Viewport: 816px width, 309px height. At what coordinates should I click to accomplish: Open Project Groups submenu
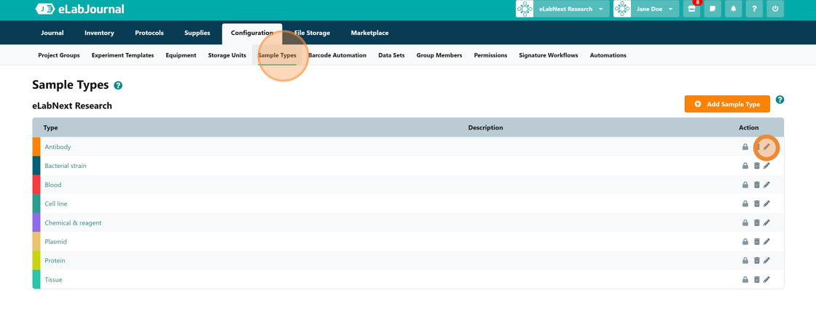point(59,55)
